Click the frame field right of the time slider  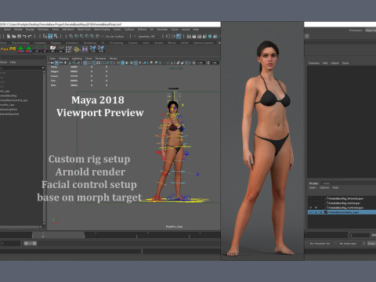[360, 236]
